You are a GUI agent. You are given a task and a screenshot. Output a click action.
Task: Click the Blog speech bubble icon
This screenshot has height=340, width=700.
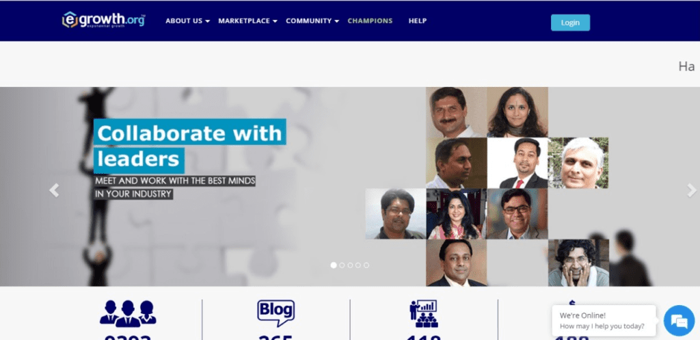[276, 313]
